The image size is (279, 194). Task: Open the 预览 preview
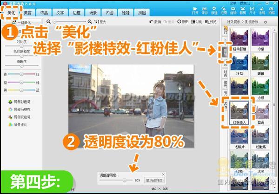point(211,22)
